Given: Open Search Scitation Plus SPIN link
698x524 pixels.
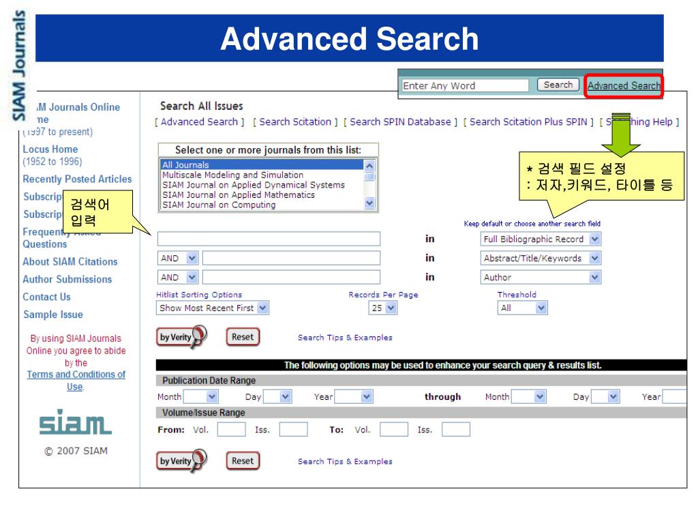Looking at the screenshot, I should [x=528, y=121].
